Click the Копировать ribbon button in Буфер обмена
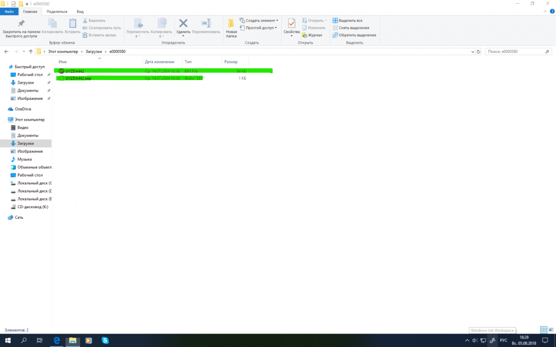Viewport: 556px width, 347px height. [x=52, y=27]
